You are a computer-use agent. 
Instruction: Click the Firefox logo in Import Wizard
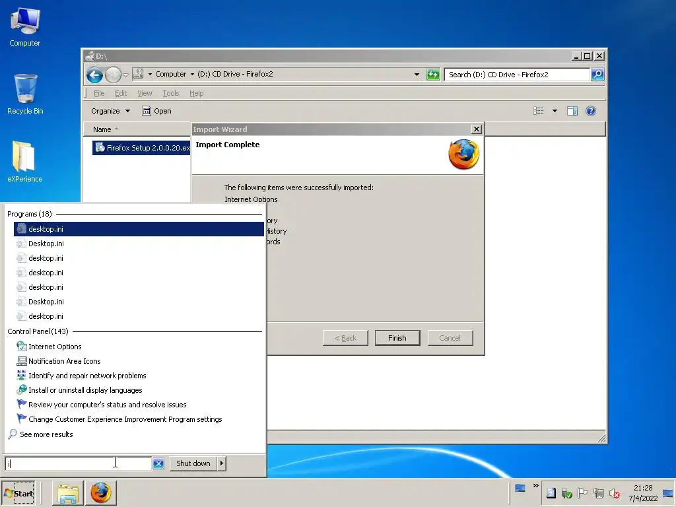click(x=464, y=154)
